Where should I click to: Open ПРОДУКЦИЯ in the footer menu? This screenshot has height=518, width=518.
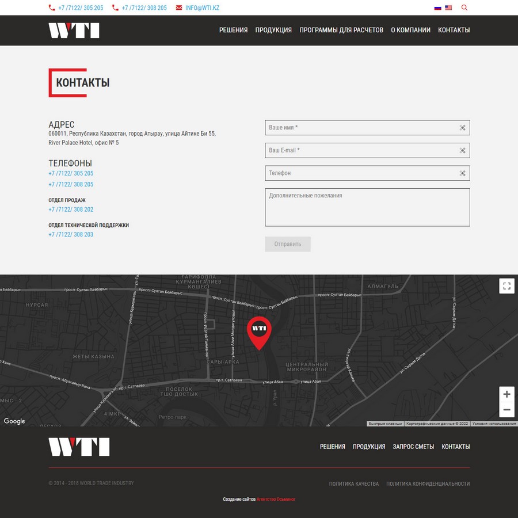coord(369,447)
